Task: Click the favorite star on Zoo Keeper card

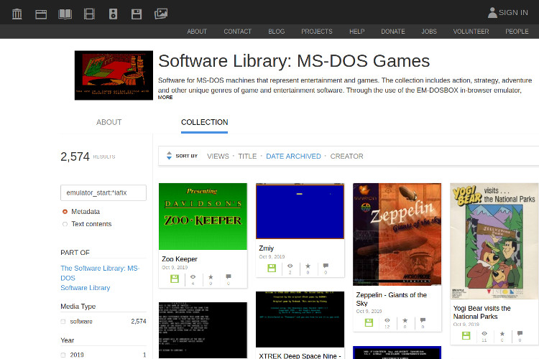Action: (211, 277)
